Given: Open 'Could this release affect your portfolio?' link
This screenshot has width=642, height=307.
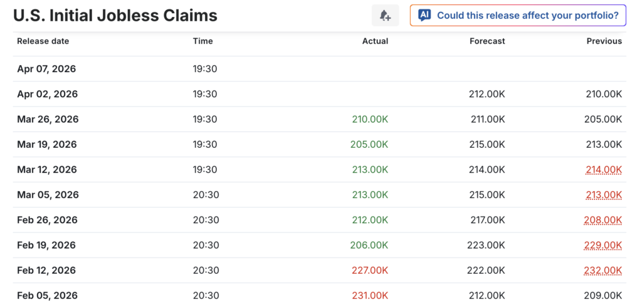Looking at the screenshot, I should tap(518, 16).
